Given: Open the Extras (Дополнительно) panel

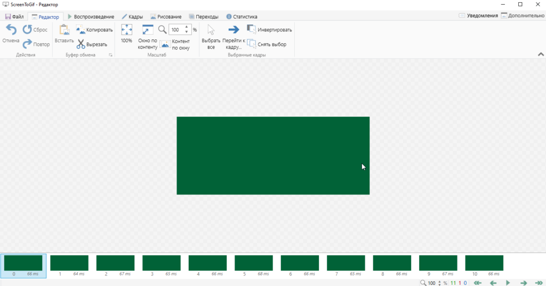Looking at the screenshot, I should (523, 15).
